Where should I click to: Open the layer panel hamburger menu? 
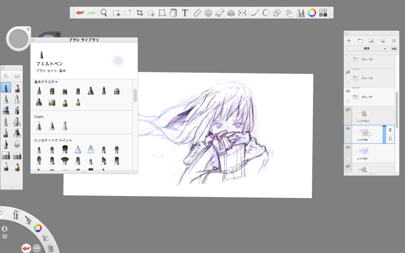click(x=394, y=40)
